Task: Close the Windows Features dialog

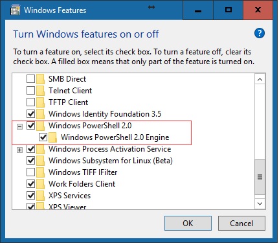Action: (x=258, y=10)
